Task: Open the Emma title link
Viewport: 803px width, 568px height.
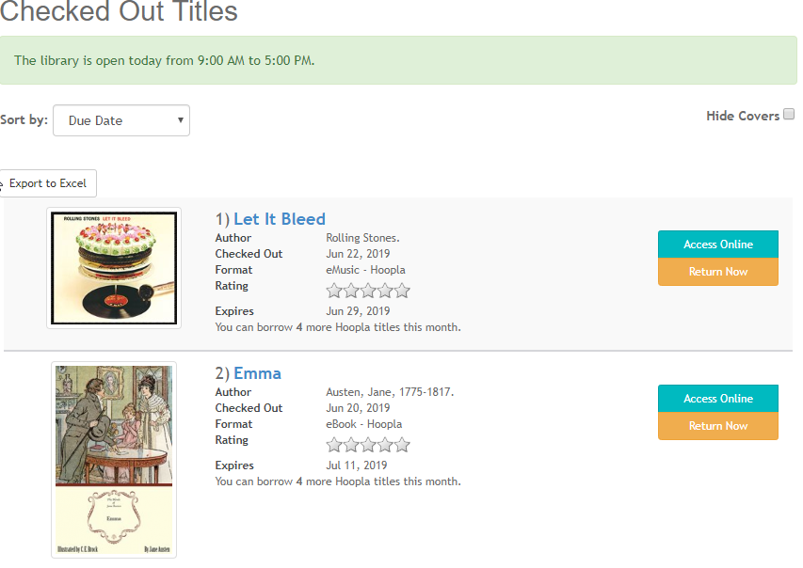Action: click(x=257, y=373)
